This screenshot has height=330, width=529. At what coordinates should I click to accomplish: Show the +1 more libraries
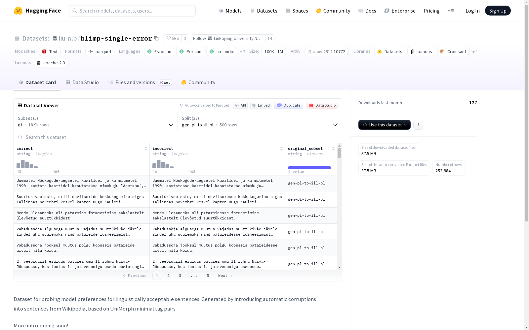click(475, 52)
